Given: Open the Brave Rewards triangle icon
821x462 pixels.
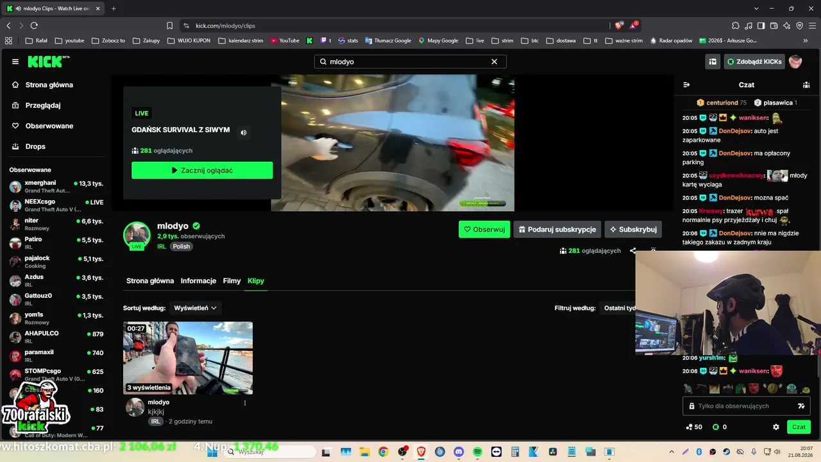Looking at the screenshot, I should (634, 26).
